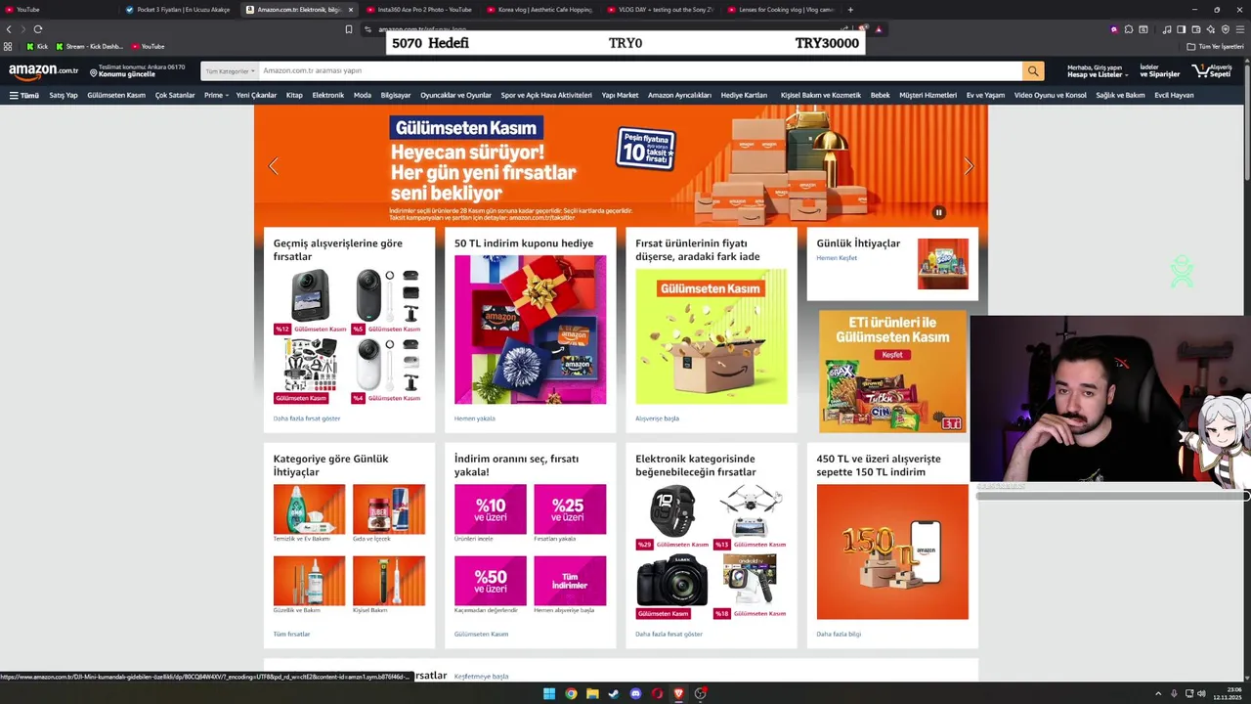
Task: Click the orange search magnifier button
Action: click(1033, 71)
